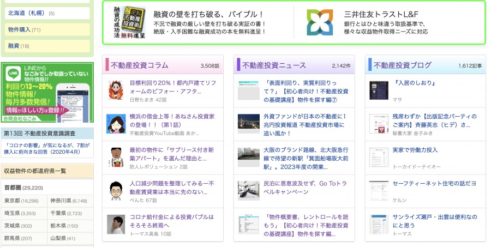Open the セーフティーネット住宅の話だヨ post

434,184
